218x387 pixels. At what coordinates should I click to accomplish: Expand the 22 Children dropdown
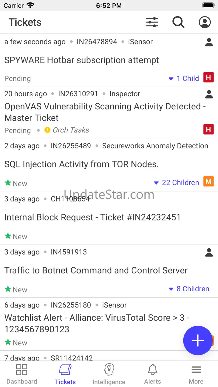pyautogui.click(x=177, y=183)
